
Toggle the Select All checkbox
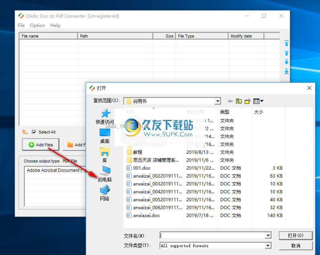coord(34,132)
